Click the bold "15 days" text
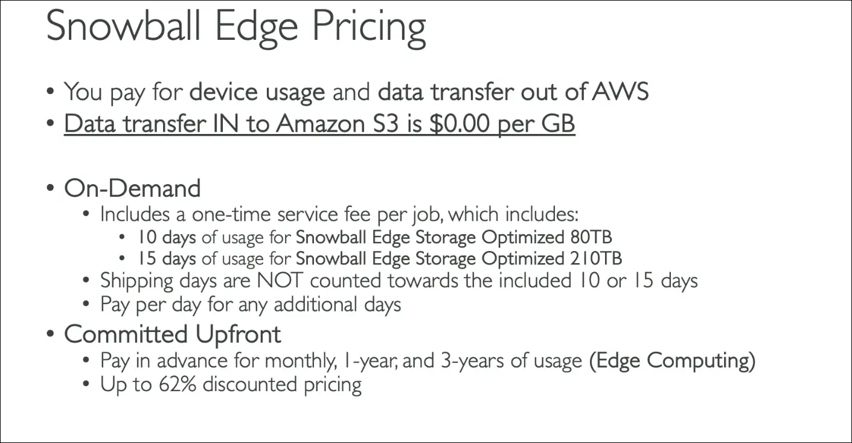This screenshot has height=443, width=852. (167, 258)
